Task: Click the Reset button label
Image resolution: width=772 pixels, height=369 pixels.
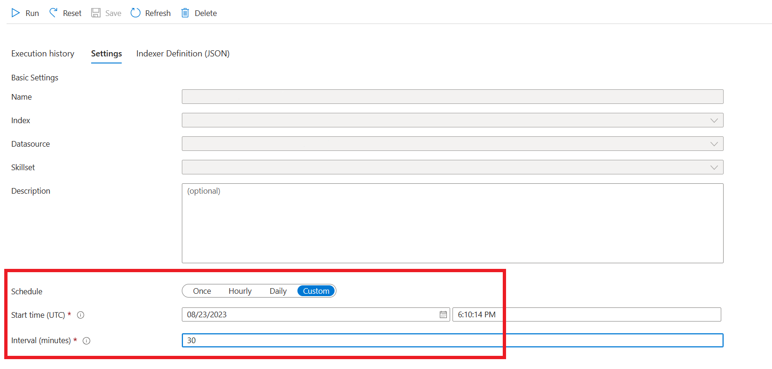Action: 72,13
